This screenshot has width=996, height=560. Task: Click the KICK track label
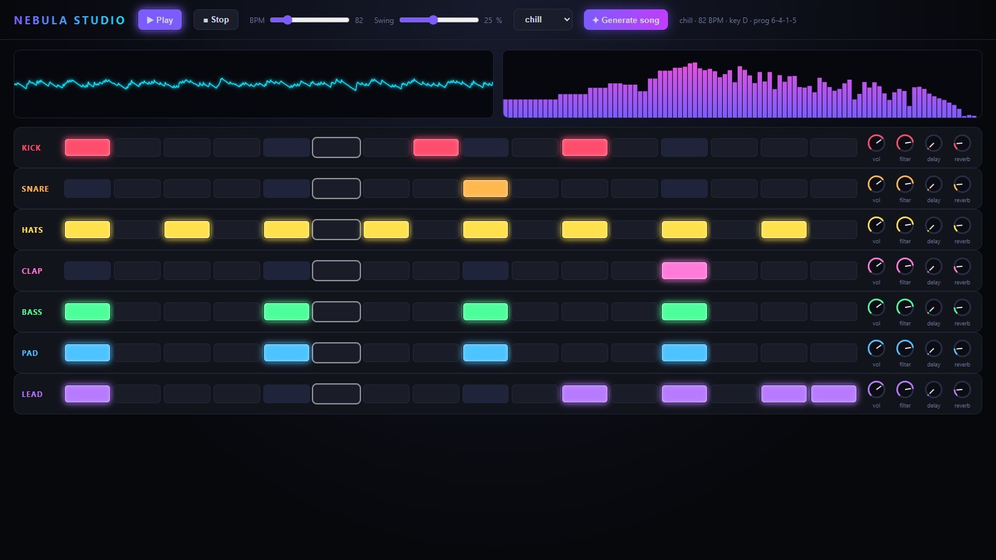pos(31,147)
